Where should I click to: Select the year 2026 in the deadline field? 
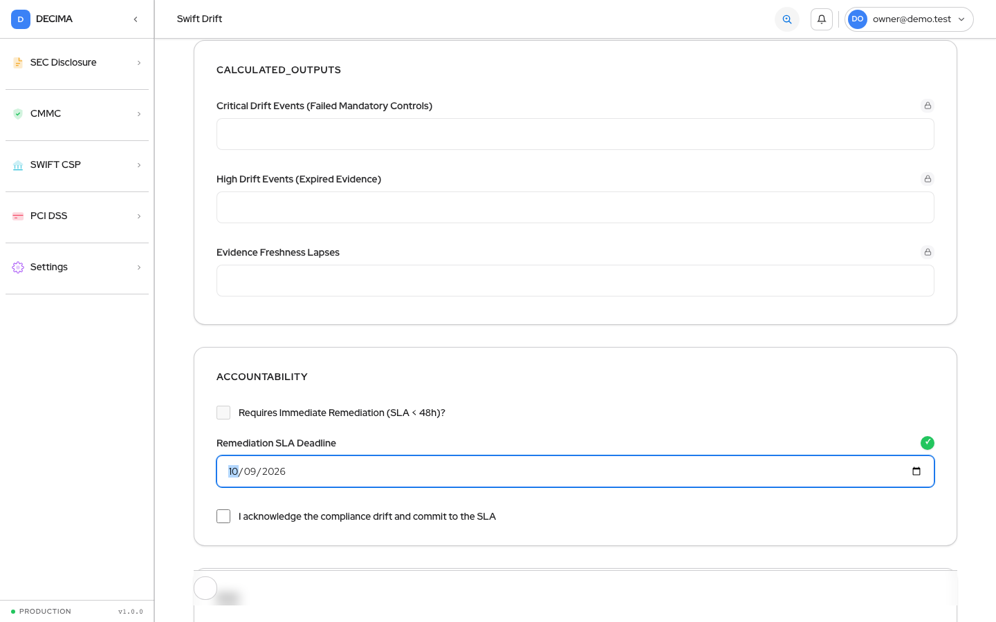point(274,471)
